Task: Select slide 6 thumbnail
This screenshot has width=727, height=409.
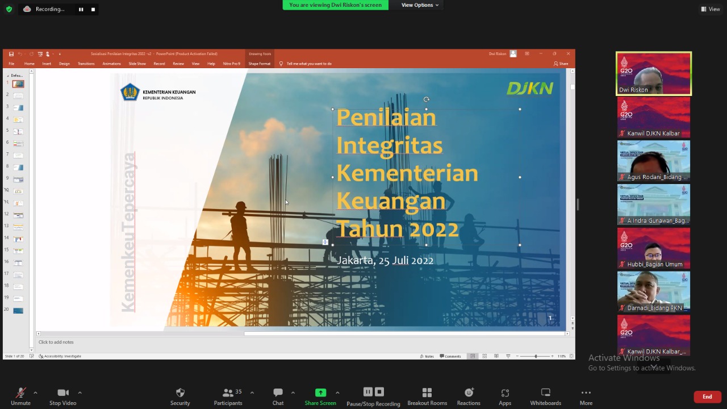Action: coord(18,144)
